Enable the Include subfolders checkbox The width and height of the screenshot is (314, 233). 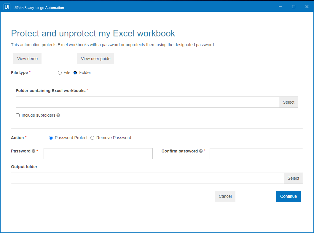(x=17, y=115)
